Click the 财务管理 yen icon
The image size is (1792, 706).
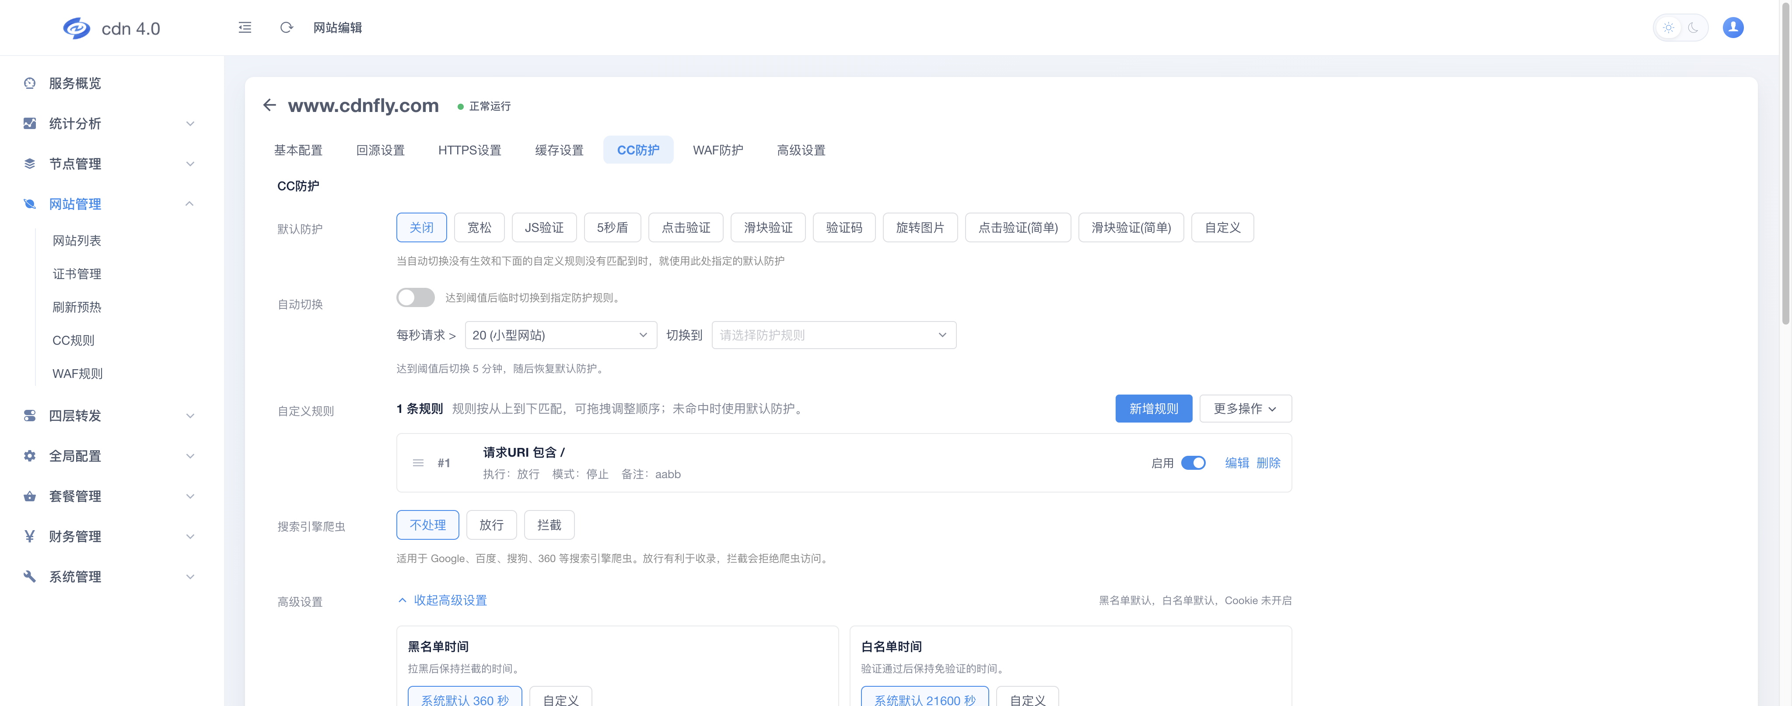point(29,536)
